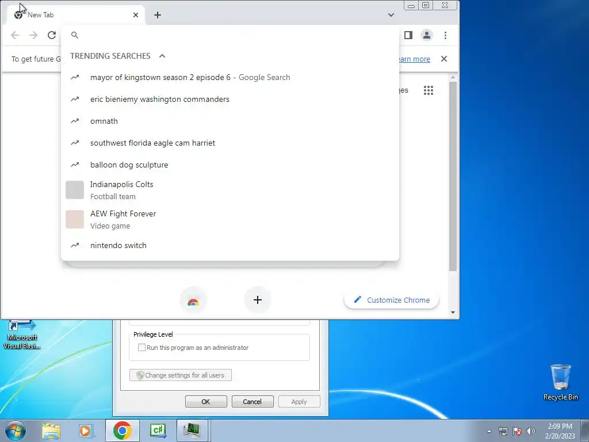Go forward in Chrome history
The width and height of the screenshot is (589, 442).
33,35
